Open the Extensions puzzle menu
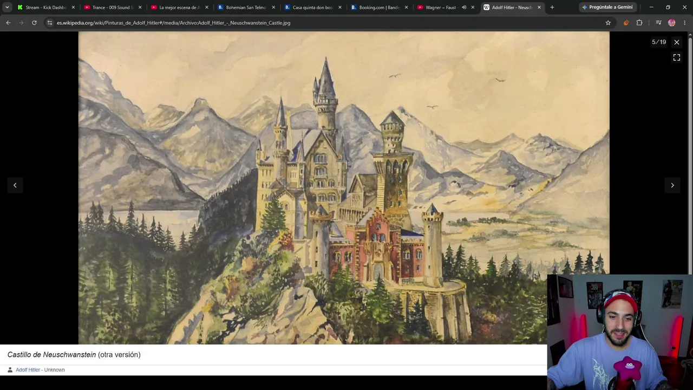 click(639, 23)
